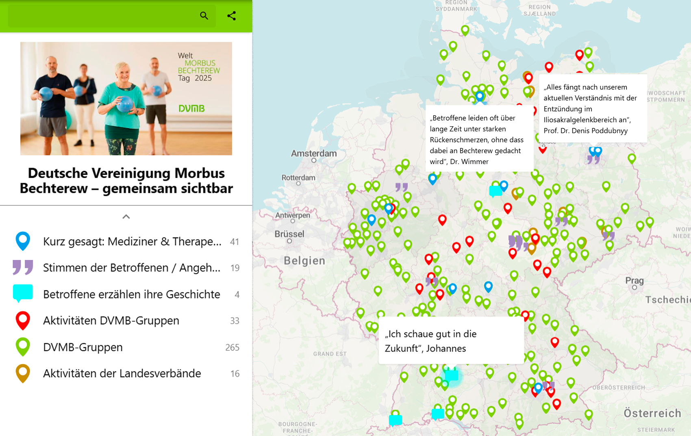The image size is (691, 436).
Task: Click the magnifier search icon
Action: [204, 16]
